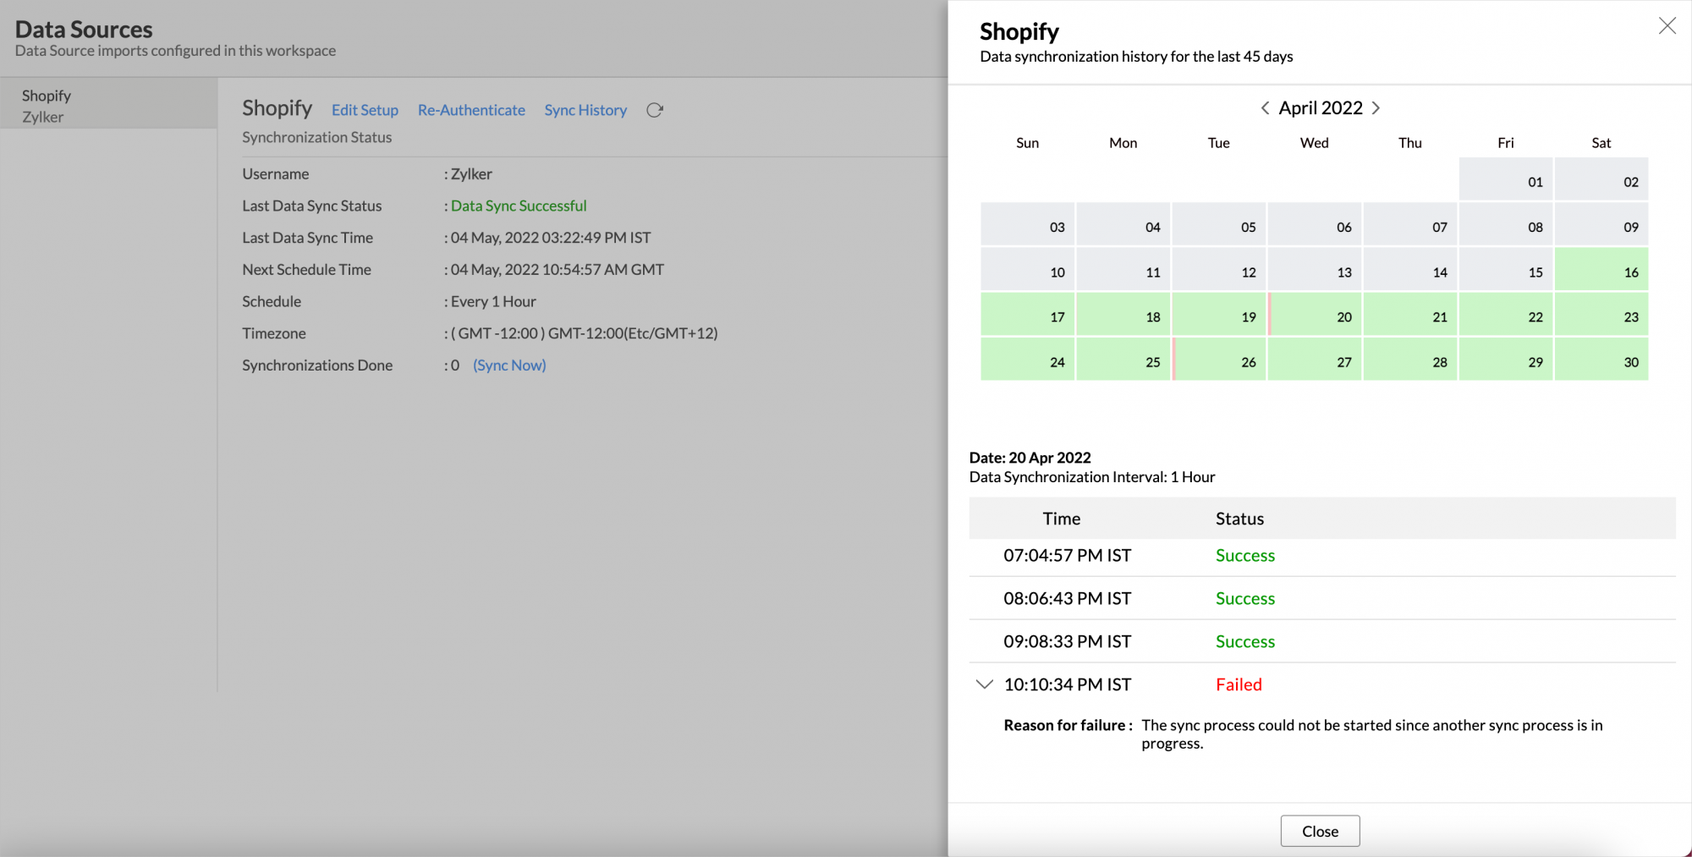Click the Sync Now link
The width and height of the screenshot is (1692, 857).
509,365
